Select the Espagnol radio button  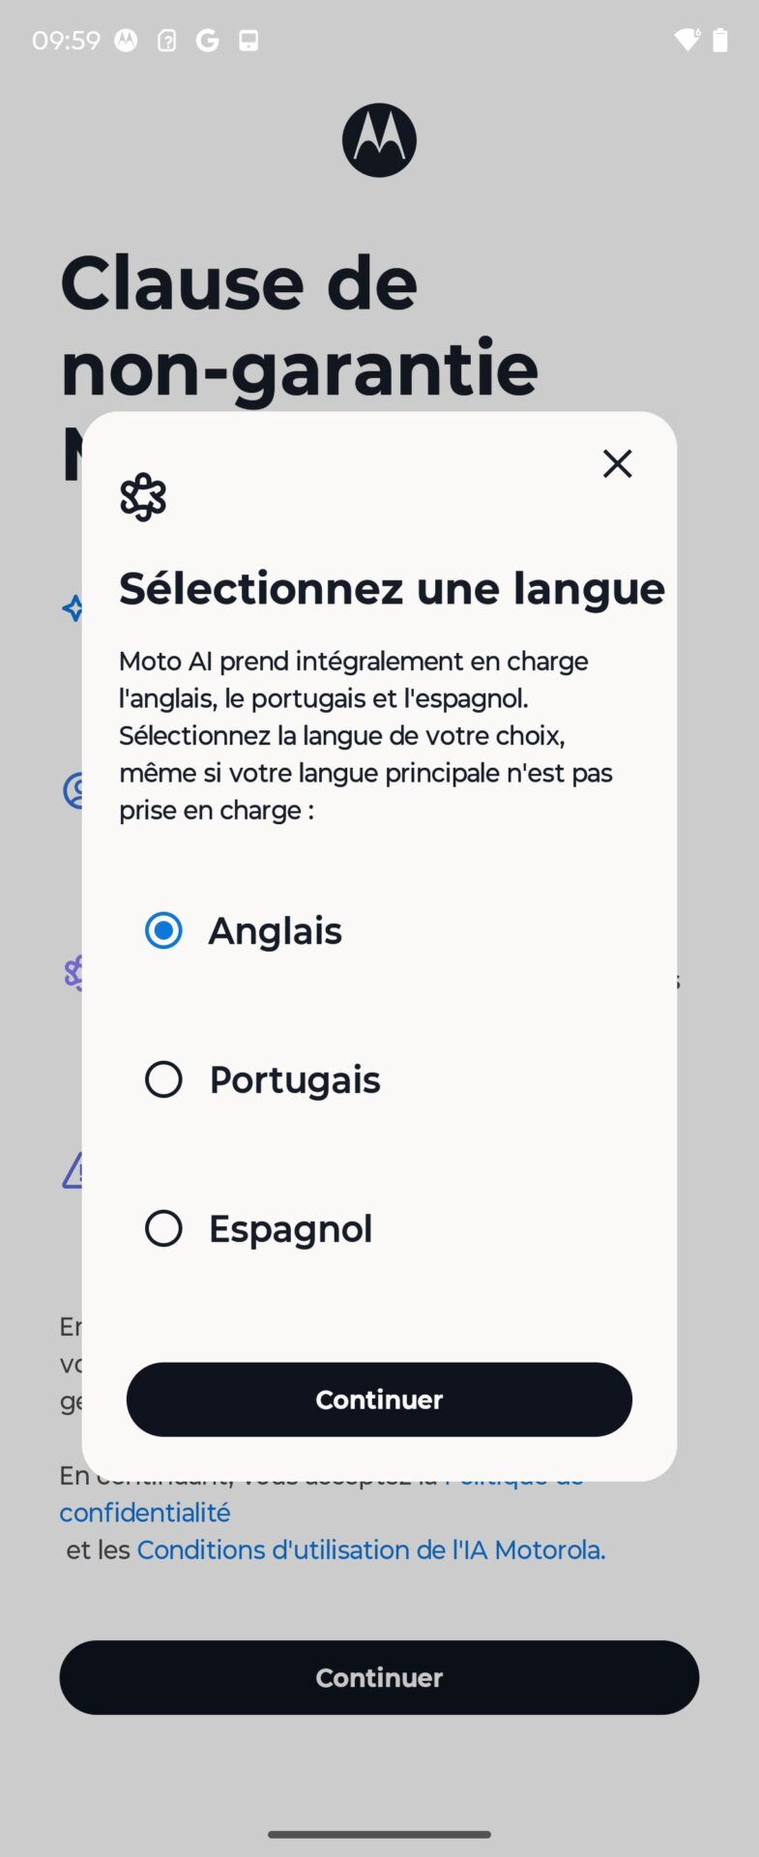(163, 1228)
